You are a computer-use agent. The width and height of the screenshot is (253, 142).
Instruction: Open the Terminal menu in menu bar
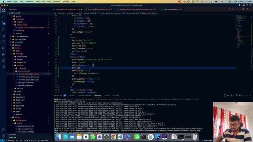tap(57, 2)
